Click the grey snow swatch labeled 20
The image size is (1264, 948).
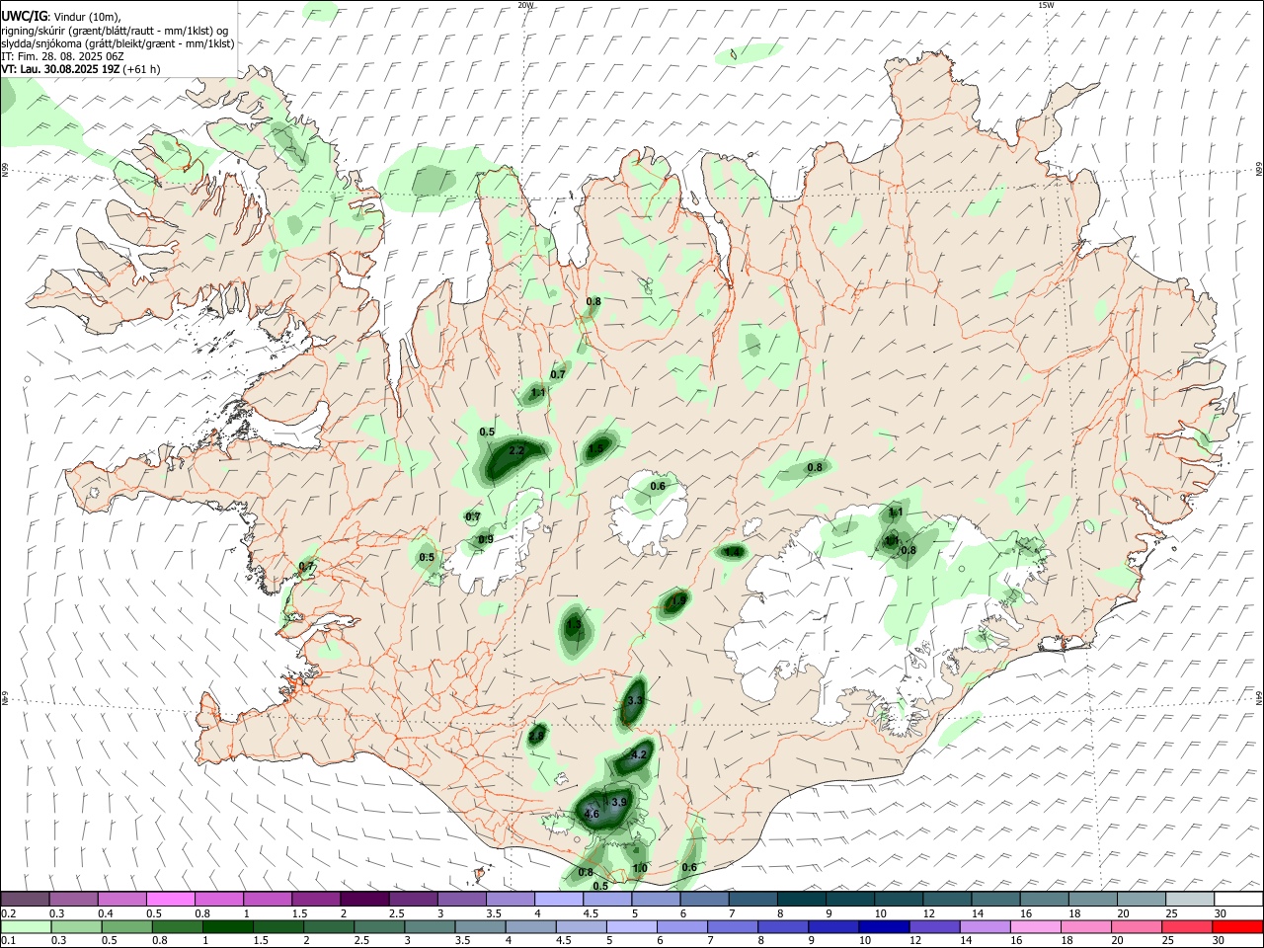1142,899
